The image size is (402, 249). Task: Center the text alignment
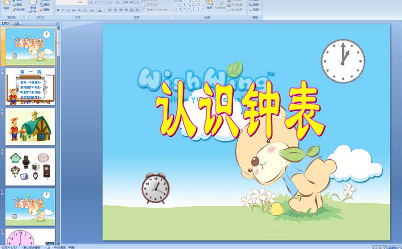point(115,10)
